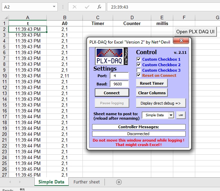Click the A0 value in row 2
220x191 pixels.
(65, 29)
